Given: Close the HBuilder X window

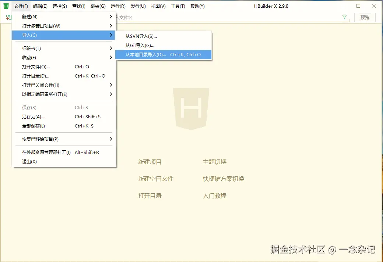Looking at the screenshot, I should [x=374, y=6].
